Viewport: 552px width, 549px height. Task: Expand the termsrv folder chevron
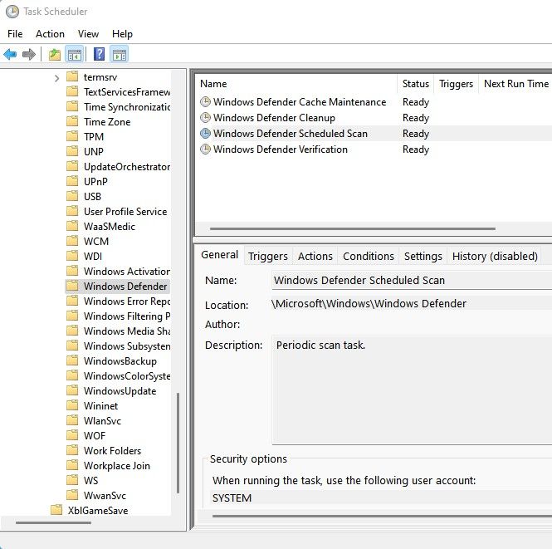click(56, 77)
